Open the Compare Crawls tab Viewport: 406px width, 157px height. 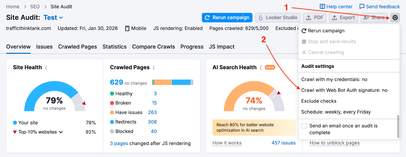point(154,47)
